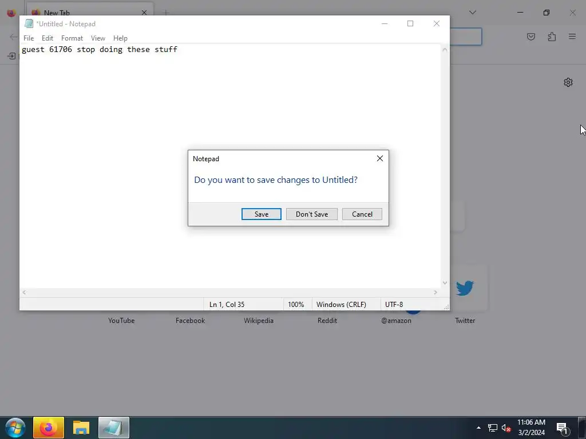The image size is (586, 439).
Task: Open a new Firefox tab with plus
Action: 166,13
